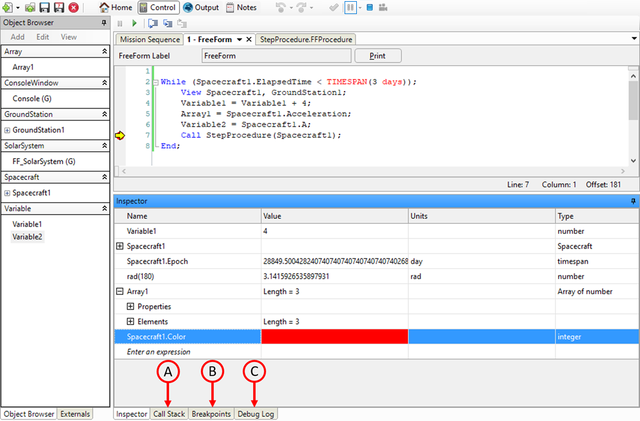Open the Debug Log tab
The width and height of the screenshot is (640, 421).
click(x=256, y=413)
